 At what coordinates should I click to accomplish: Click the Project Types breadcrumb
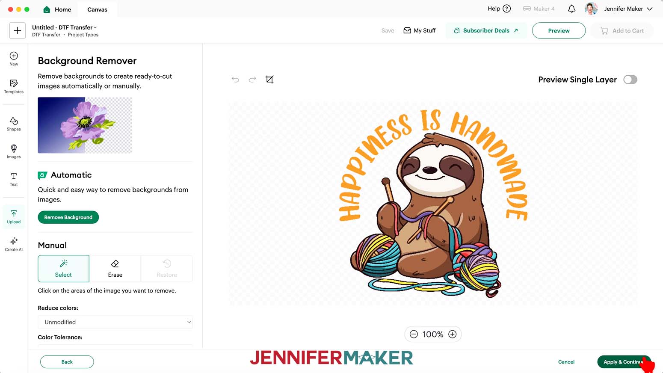83,35
